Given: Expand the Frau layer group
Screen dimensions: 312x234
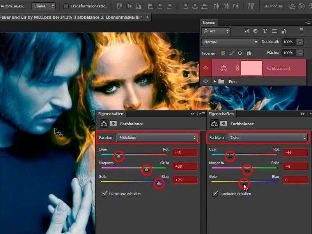Looking at the screenshot, I should [214, 82].
